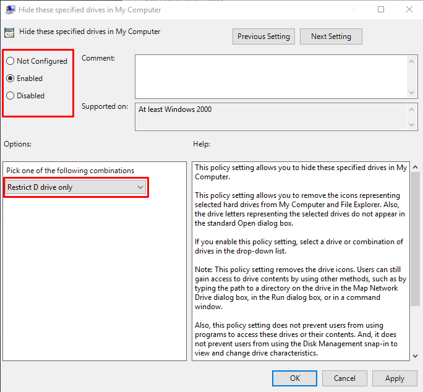
Task: Select the Not Configured radio button
Action: click(11, 61)
